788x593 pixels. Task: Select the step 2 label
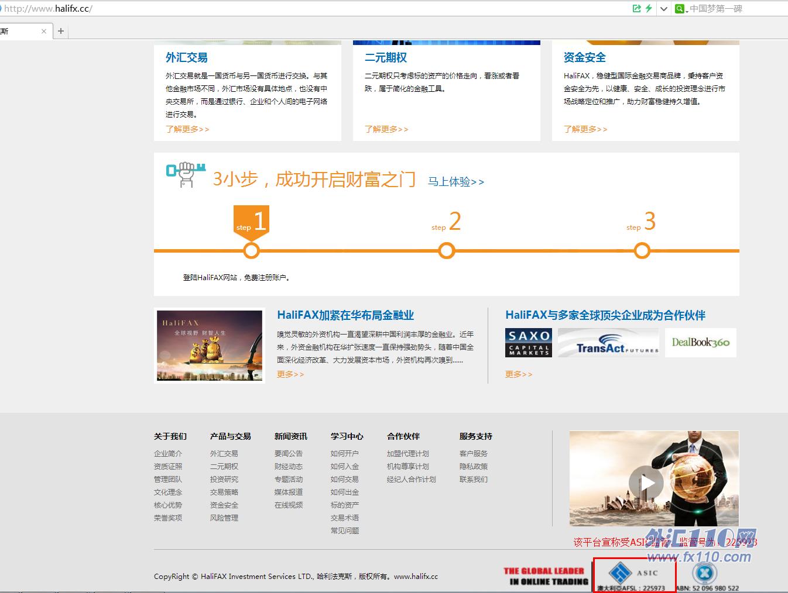[446, 222]
